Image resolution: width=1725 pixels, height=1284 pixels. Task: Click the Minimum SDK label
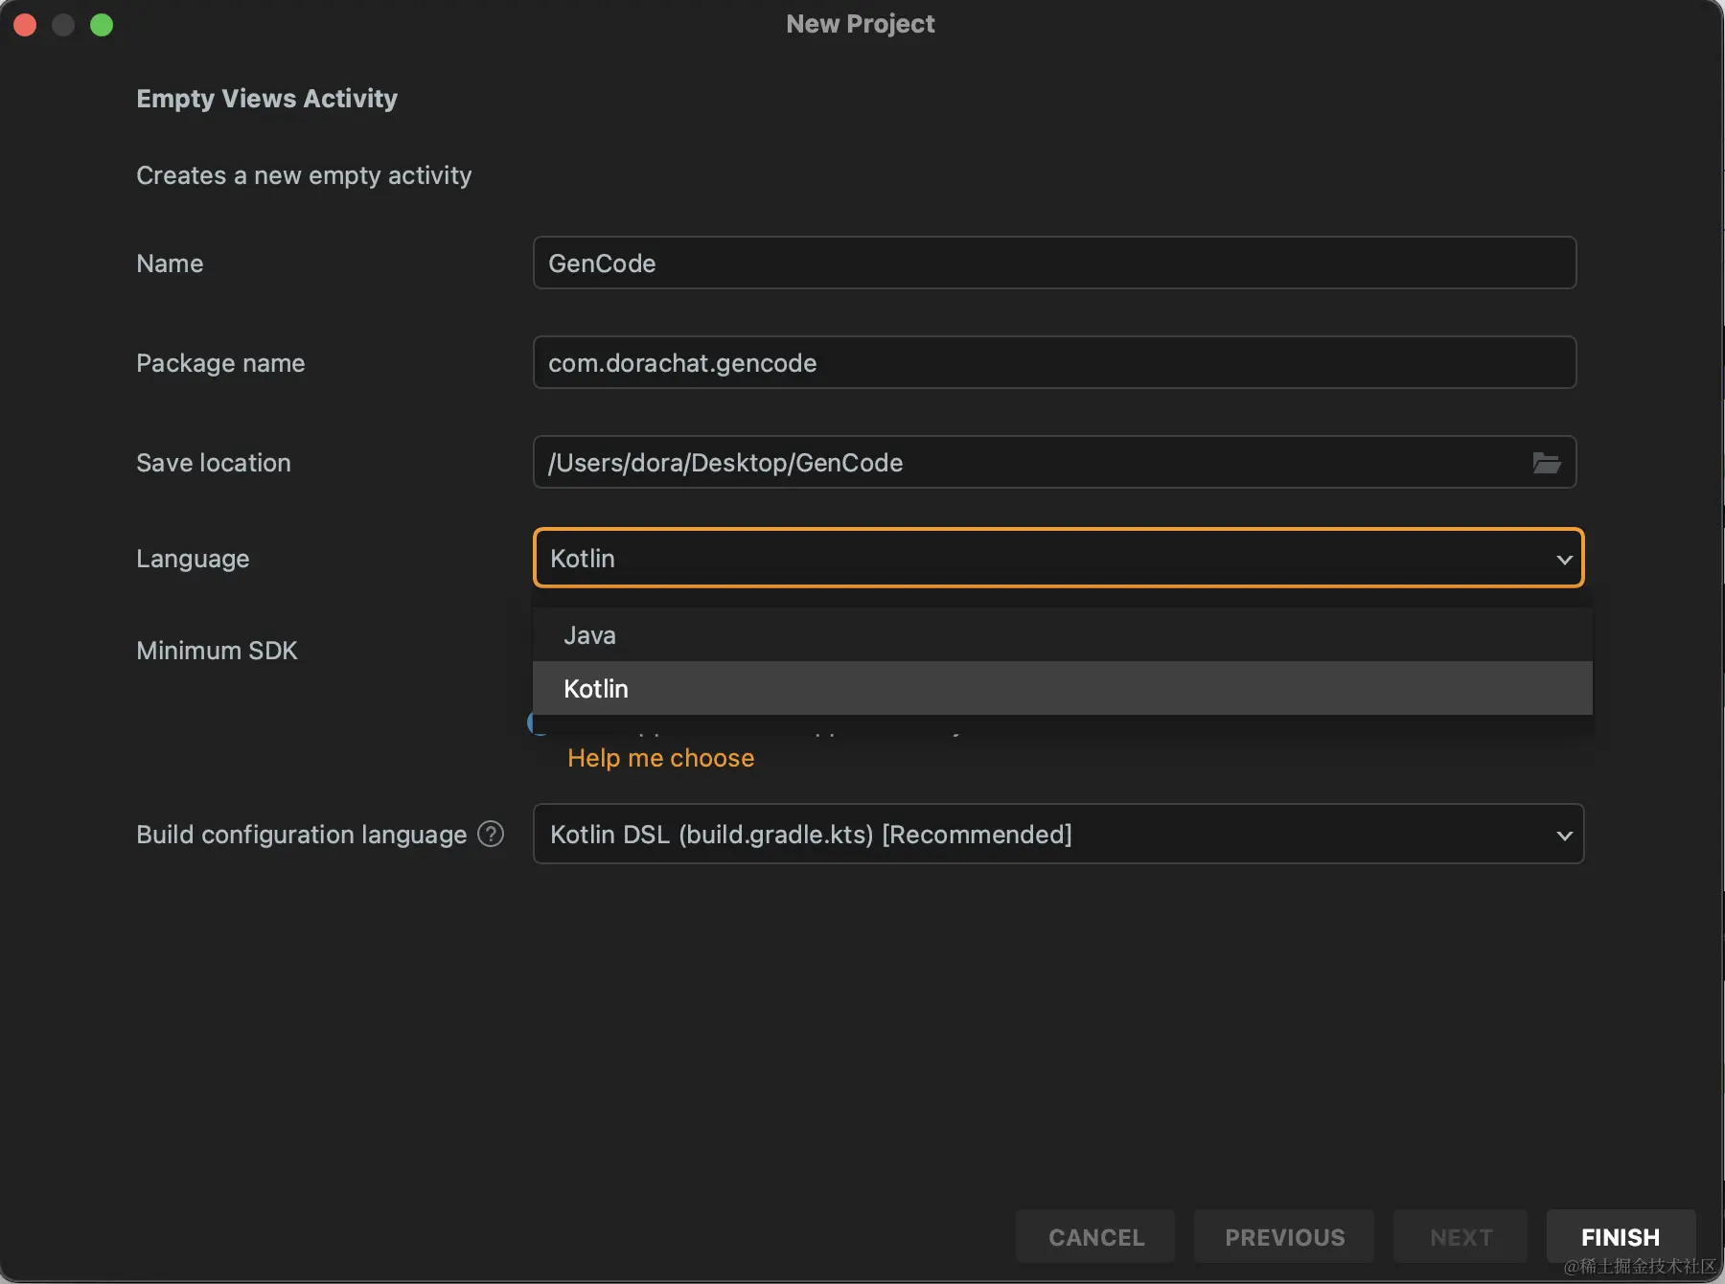pos(217,651)
